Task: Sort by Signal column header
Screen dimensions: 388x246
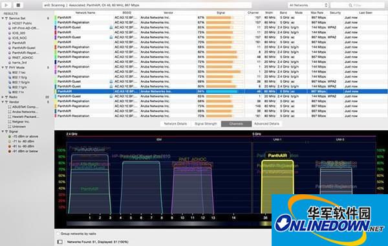Action: pos(221,13)
